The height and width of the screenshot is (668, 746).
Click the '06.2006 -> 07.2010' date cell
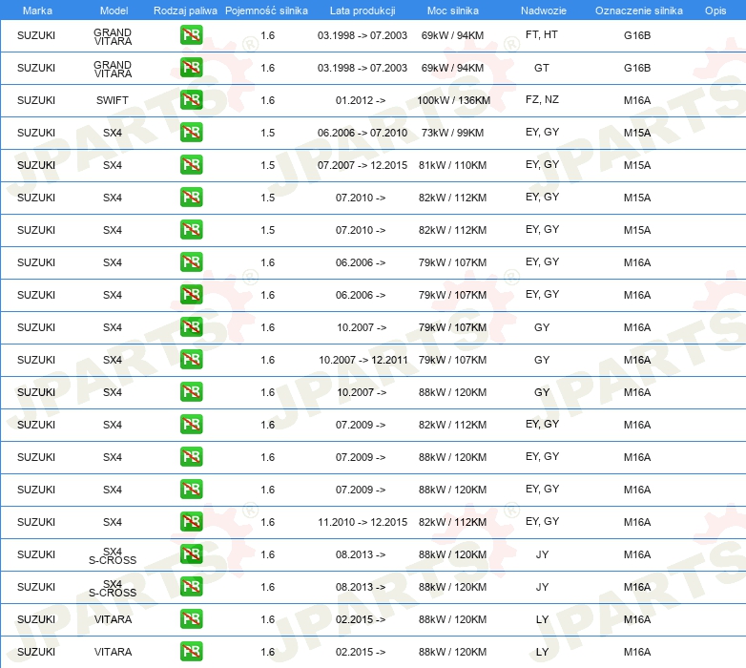363,133
